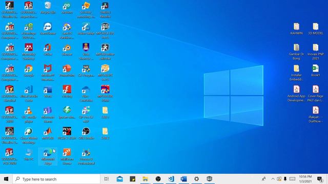
Task: Select the McAfee desktop shortcut
Action: pos(48,73)
